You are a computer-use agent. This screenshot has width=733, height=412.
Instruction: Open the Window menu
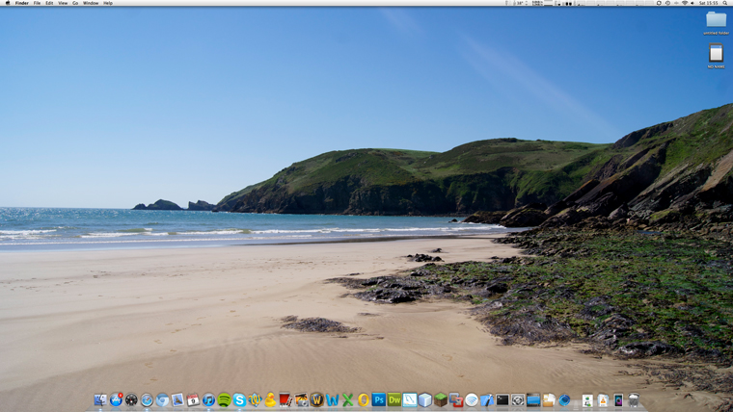[91, 3]
